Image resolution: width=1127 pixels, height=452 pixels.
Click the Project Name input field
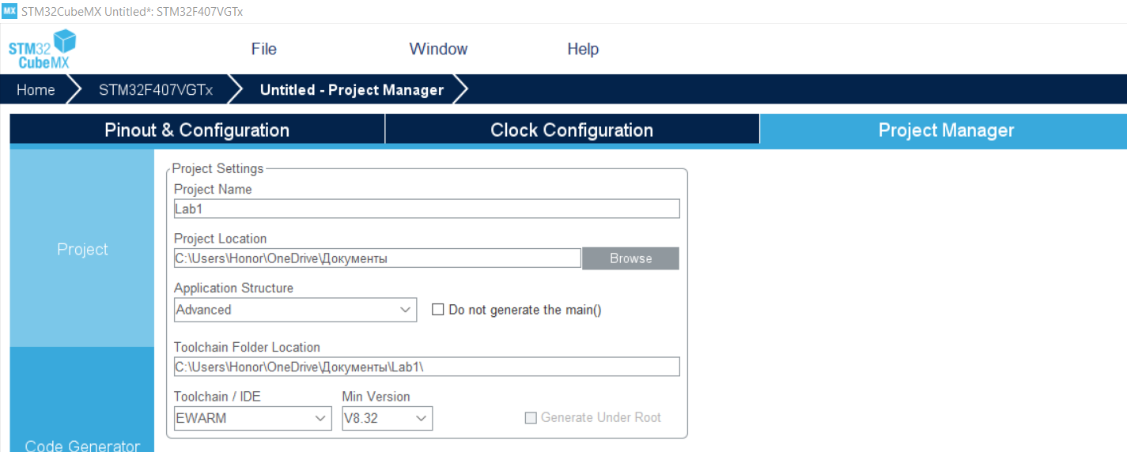(426, 209)
